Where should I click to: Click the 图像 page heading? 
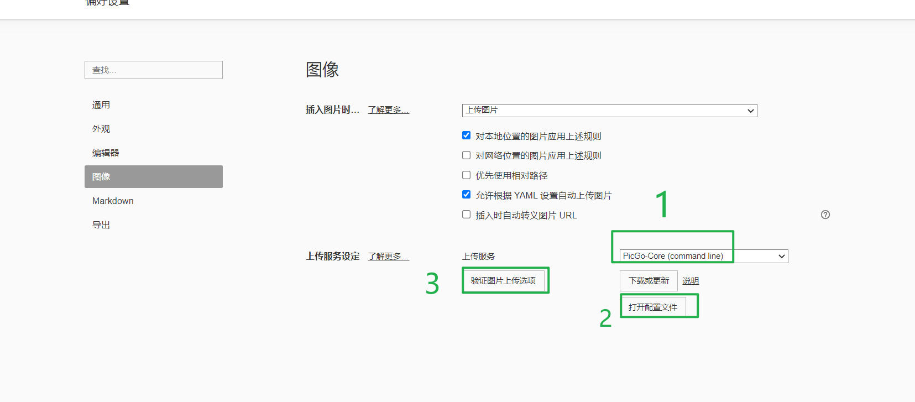(x=322, y=70)
